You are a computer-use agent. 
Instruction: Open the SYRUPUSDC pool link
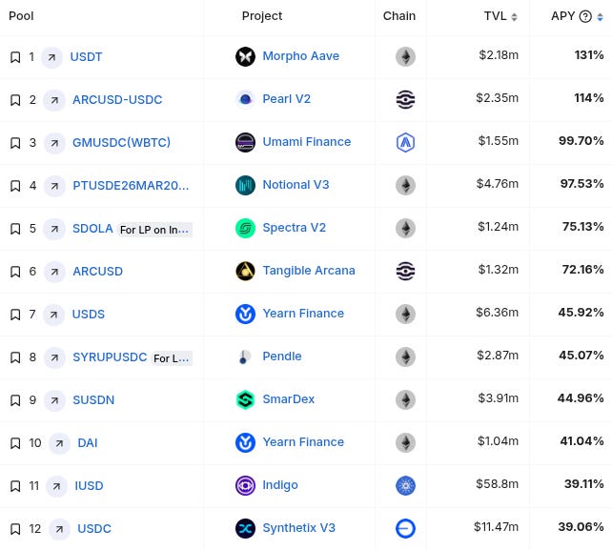pos(110,357)
